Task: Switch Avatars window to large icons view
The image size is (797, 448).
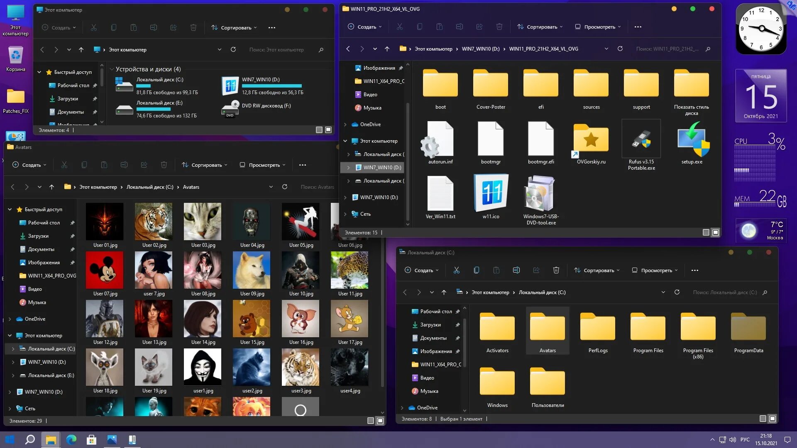Action: pos(380,421)
